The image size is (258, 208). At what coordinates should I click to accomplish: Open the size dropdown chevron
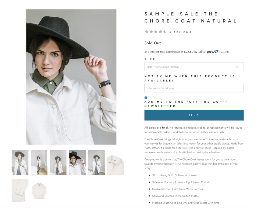237,67
